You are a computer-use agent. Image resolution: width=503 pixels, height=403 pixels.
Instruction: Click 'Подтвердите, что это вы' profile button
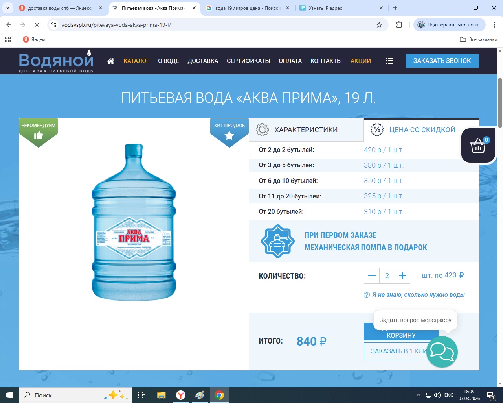point(450,25)
